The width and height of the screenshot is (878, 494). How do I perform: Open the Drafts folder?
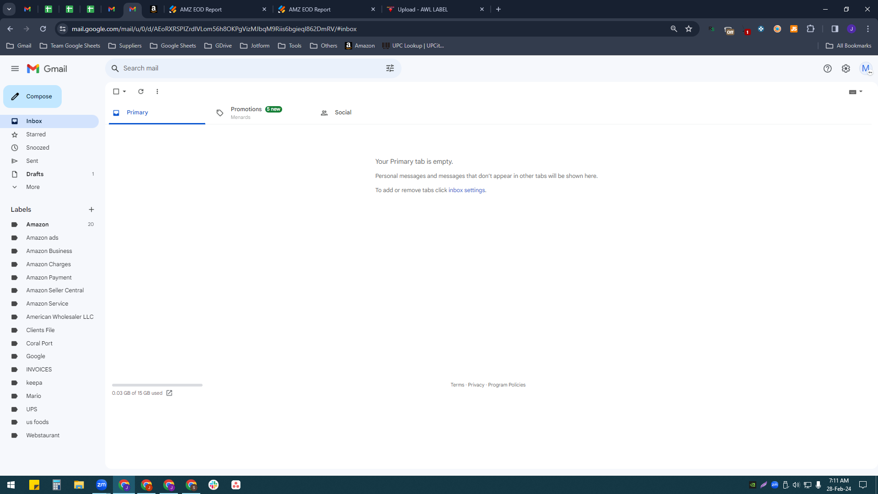tap(49, 174)
